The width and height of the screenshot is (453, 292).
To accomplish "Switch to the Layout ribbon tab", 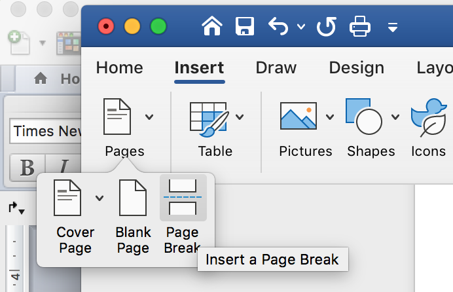I will coord(435,68).
